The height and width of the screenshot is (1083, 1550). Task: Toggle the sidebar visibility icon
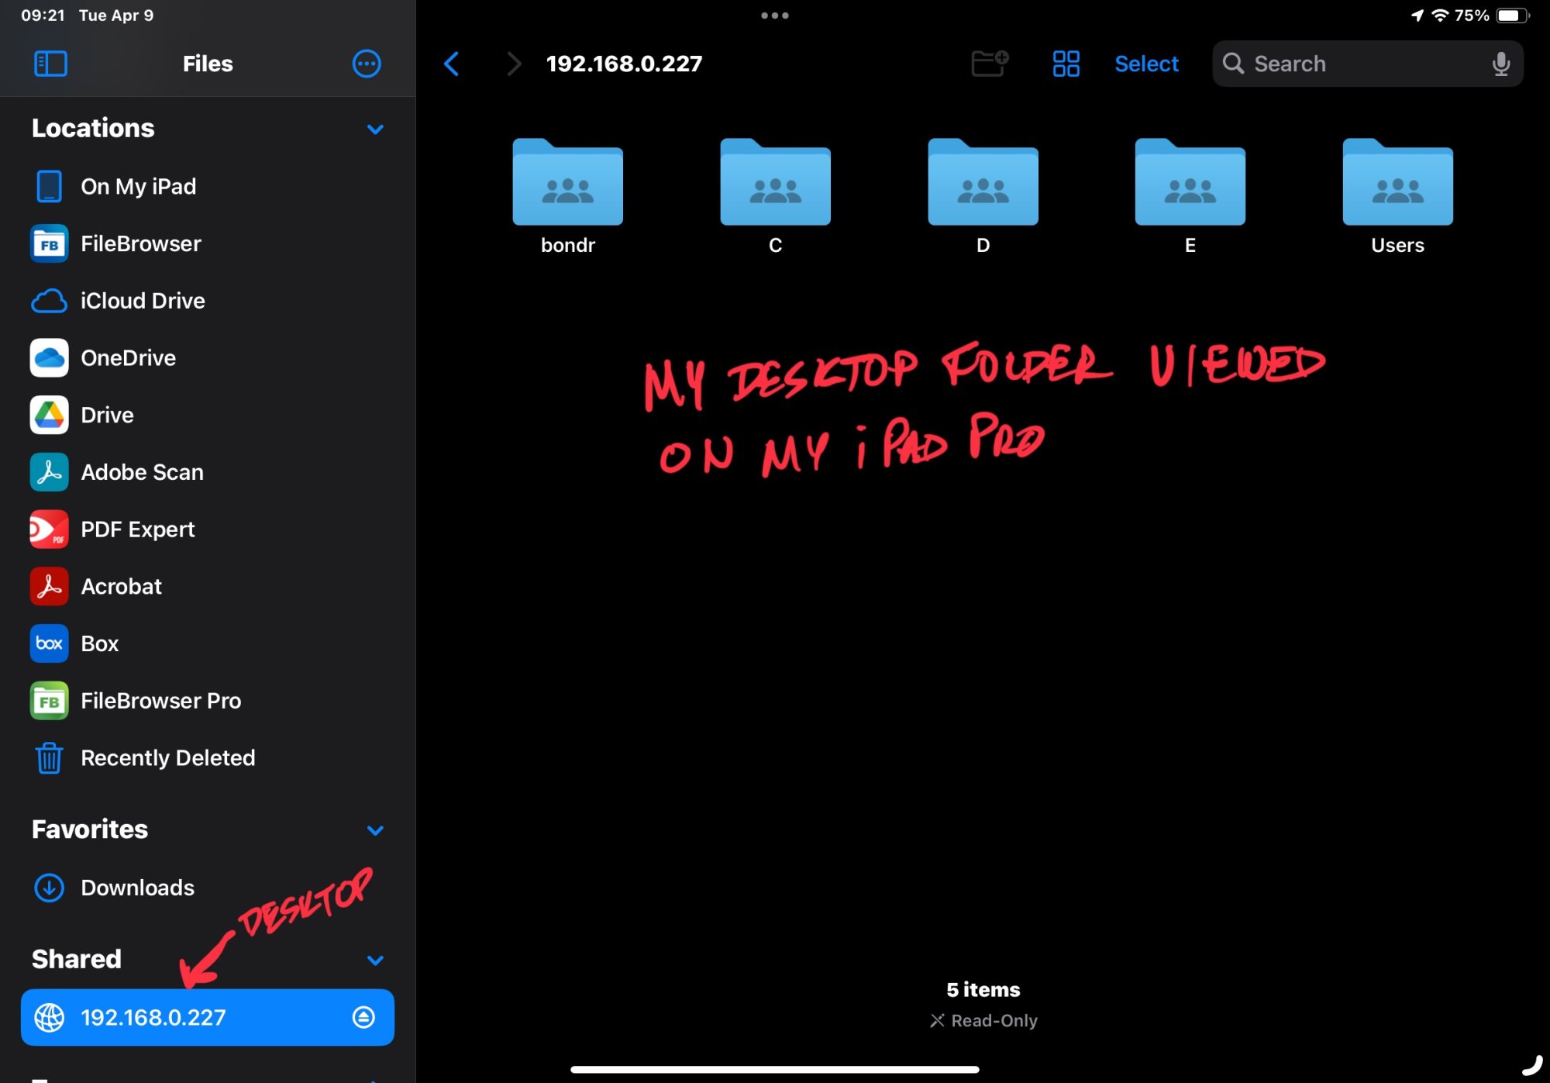coord(50,64)
